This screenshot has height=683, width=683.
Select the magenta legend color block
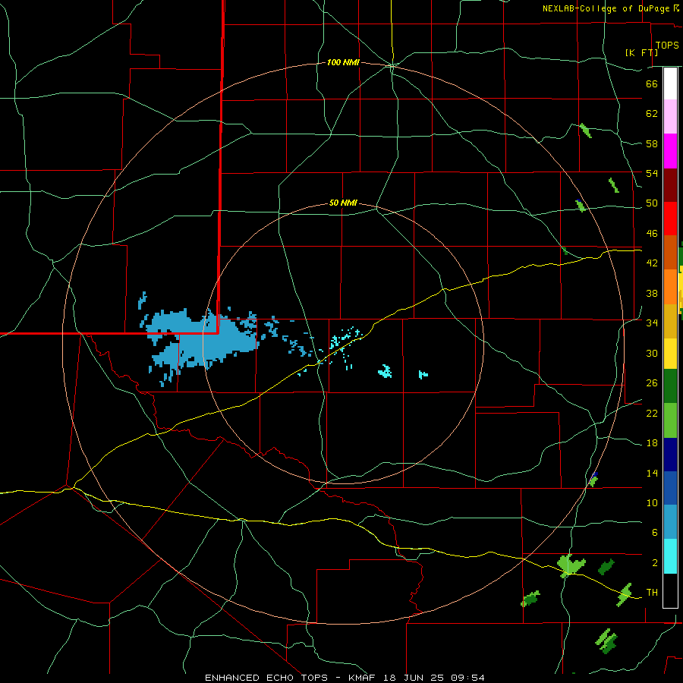(670, 151)
